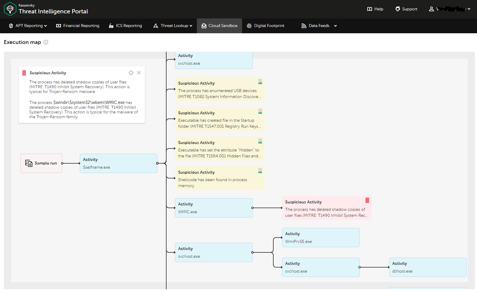Click the popup Trojan-Ransom malware paragraph

pos(79,87)
